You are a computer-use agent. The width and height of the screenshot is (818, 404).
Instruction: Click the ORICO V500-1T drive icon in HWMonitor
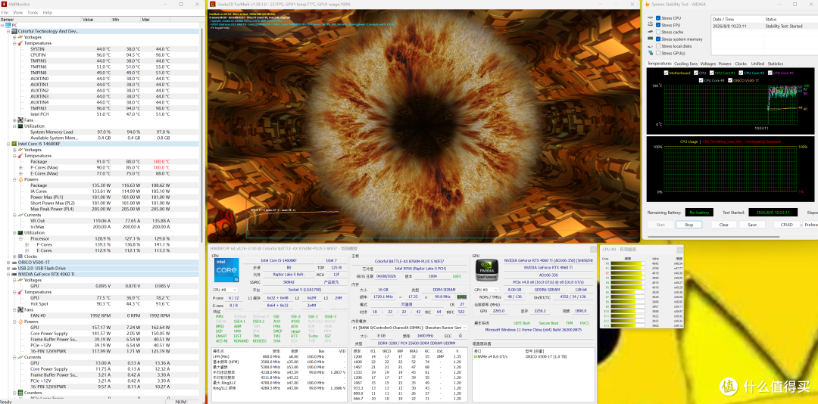coord(14,263)
